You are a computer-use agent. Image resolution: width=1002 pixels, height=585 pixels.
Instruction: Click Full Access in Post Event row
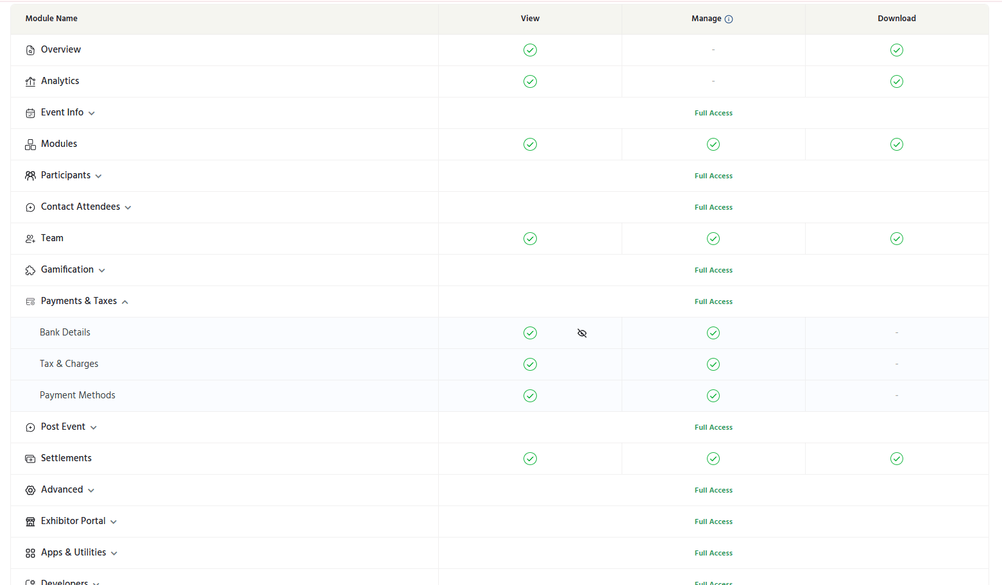pyautogui.click(x=713, y=427)
